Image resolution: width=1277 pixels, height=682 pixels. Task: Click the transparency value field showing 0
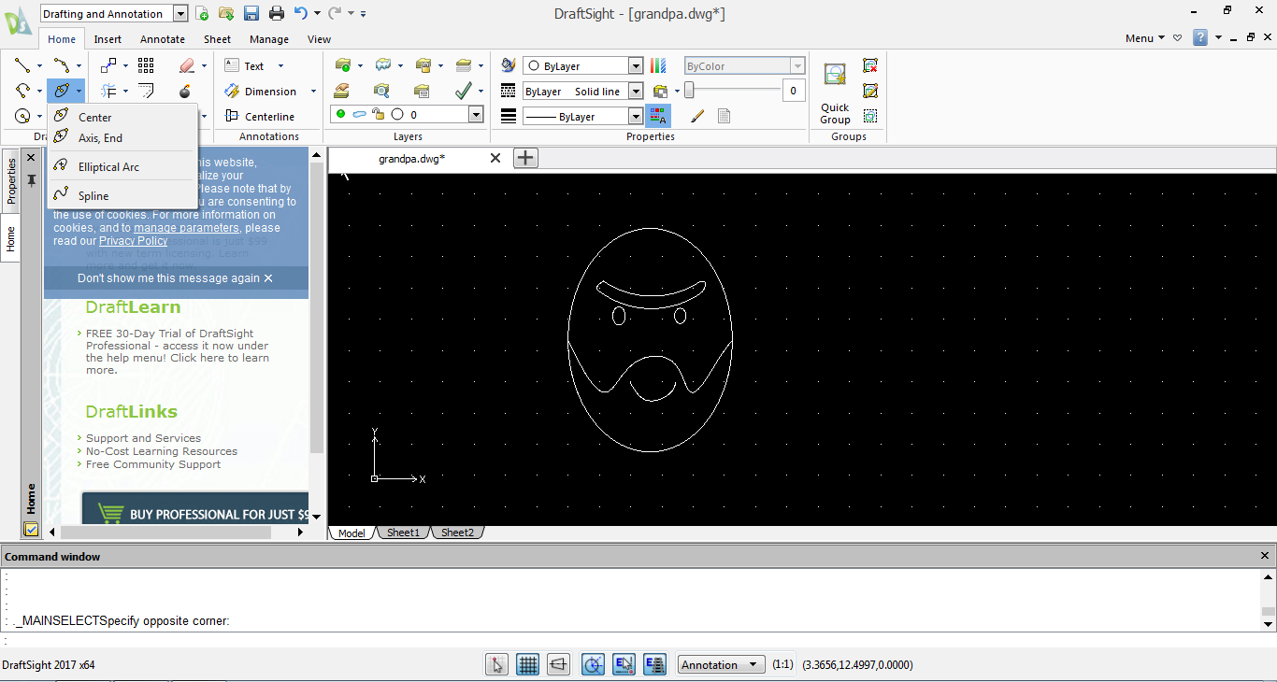pos(794,90)
